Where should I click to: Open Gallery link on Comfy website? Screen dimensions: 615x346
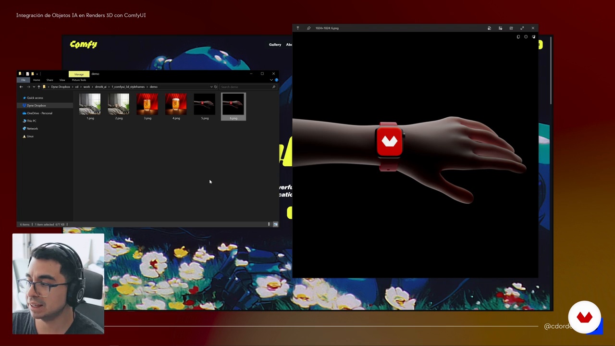(x=275, y=45)
